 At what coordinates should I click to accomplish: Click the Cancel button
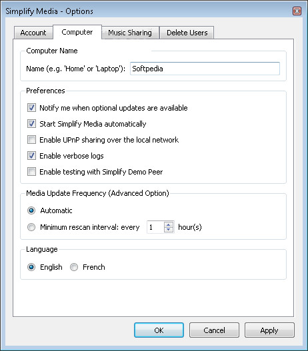coord(214,330)
